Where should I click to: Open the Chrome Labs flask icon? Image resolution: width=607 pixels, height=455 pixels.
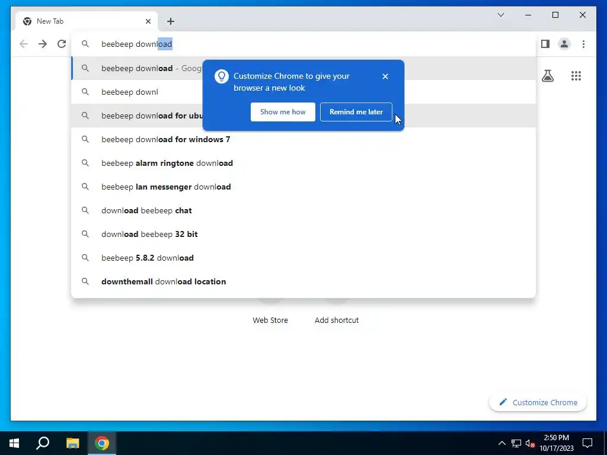[x=547, y=76]
